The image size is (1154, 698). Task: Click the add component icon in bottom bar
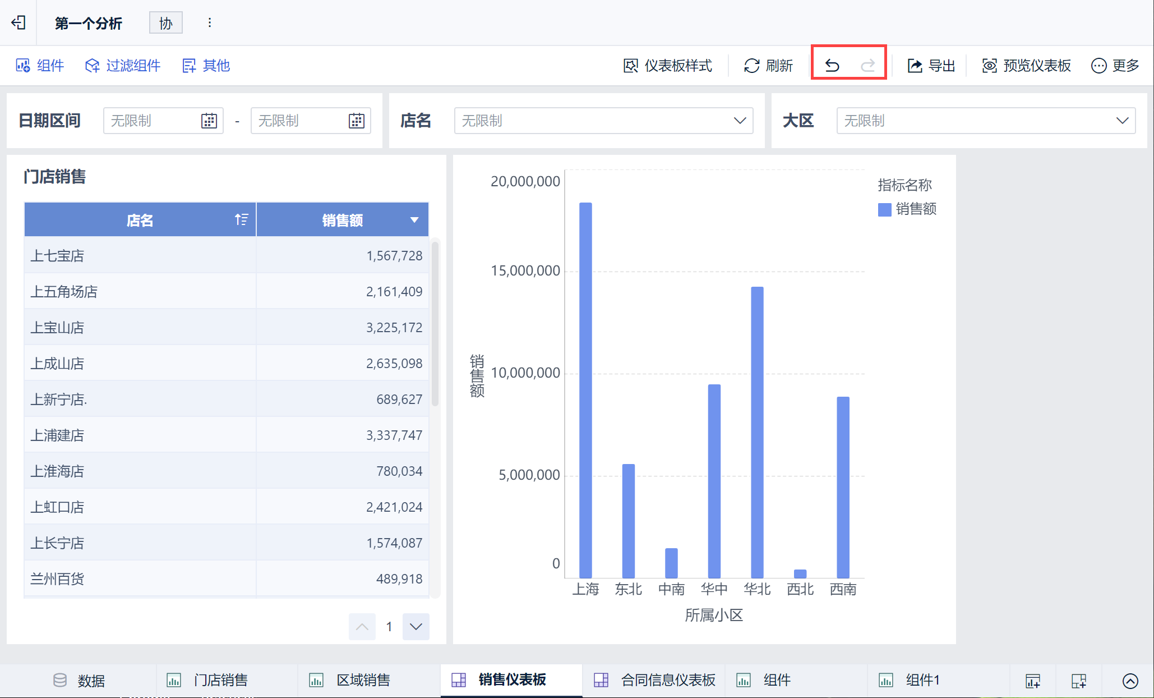point(1032,681)
